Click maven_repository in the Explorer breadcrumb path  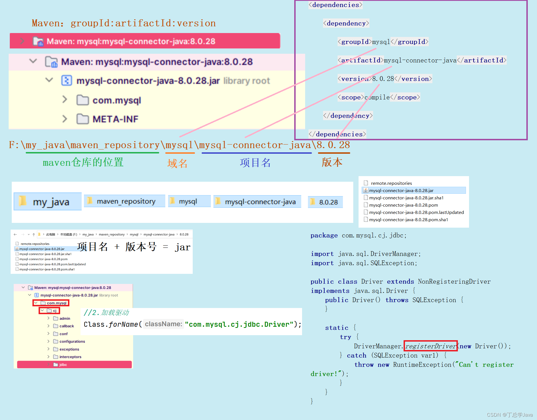[x=112, y=235]
